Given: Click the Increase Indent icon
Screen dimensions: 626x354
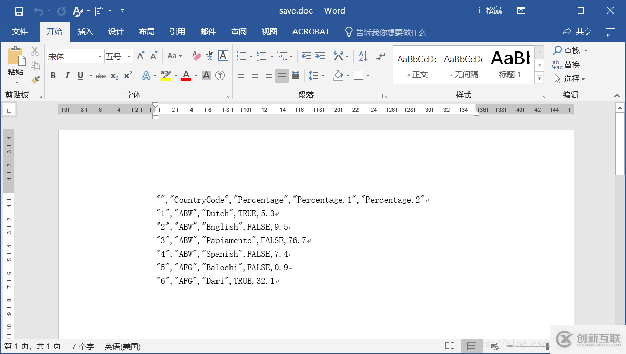Looking at the screenshot, I should tap(320, 56).
